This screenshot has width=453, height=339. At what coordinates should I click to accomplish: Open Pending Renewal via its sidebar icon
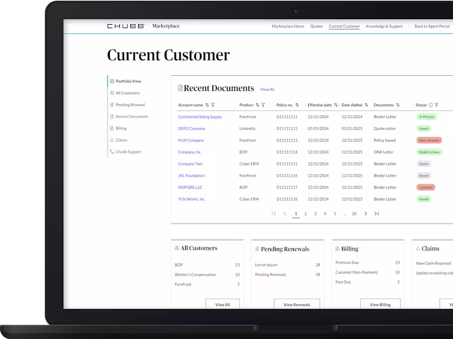coord(112,105)
